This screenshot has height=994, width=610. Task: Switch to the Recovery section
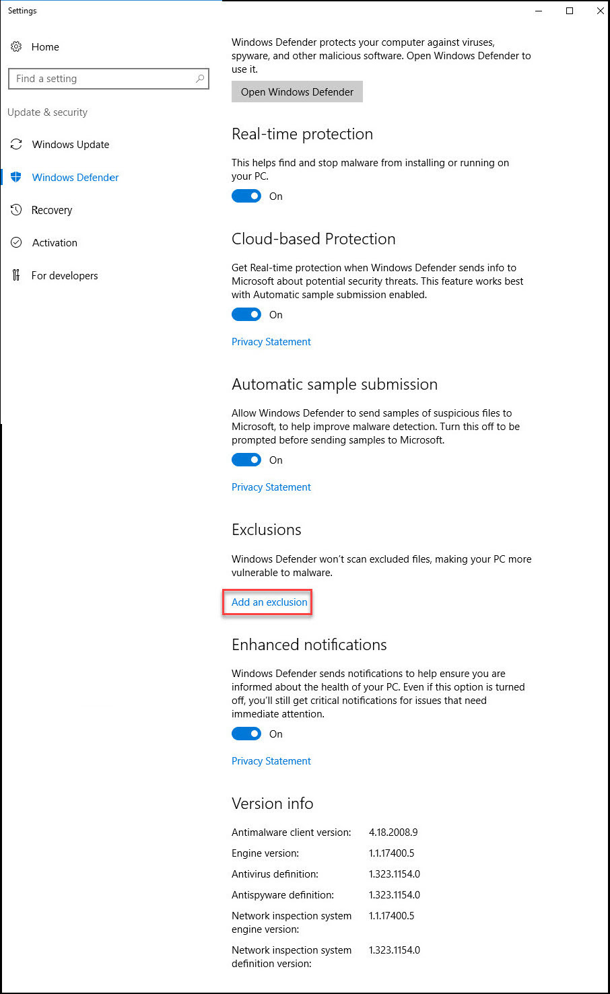[x=53, y=210]
